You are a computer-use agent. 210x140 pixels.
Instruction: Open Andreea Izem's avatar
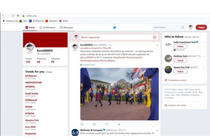tap(168, 58)
